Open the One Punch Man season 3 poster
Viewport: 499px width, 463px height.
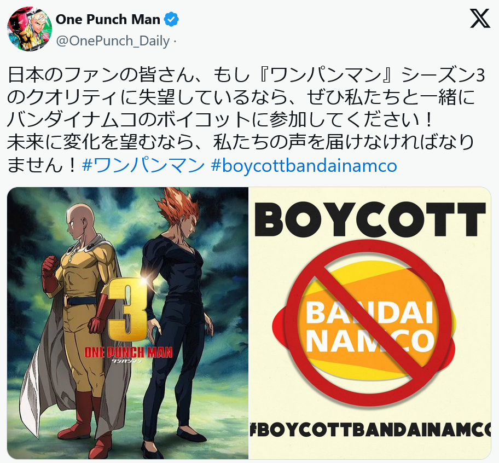(x=127, y=323)
